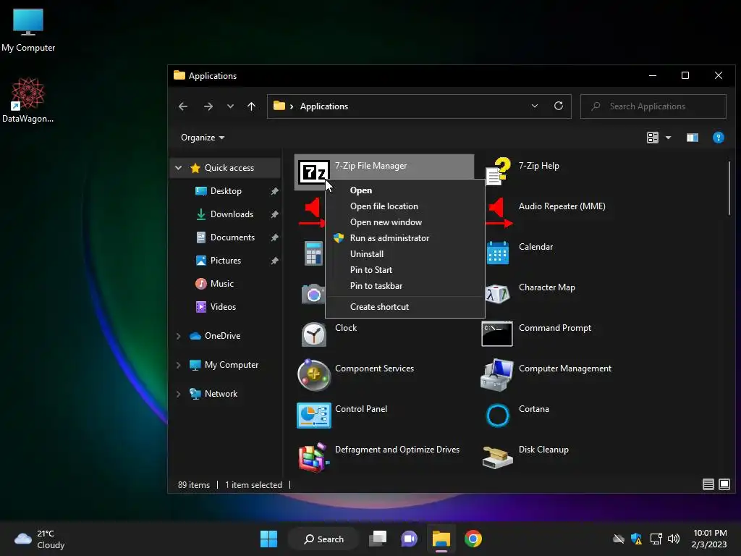The image size is (741, 556).
Task: Expand the address bar history dropdown
Action: 535,106
